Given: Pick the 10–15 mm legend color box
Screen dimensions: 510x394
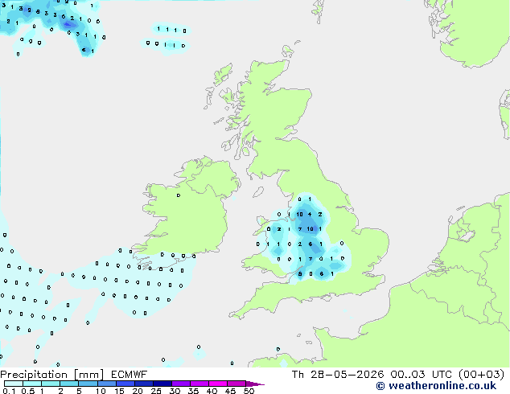Looking at the screenshot, I should 106,384.
